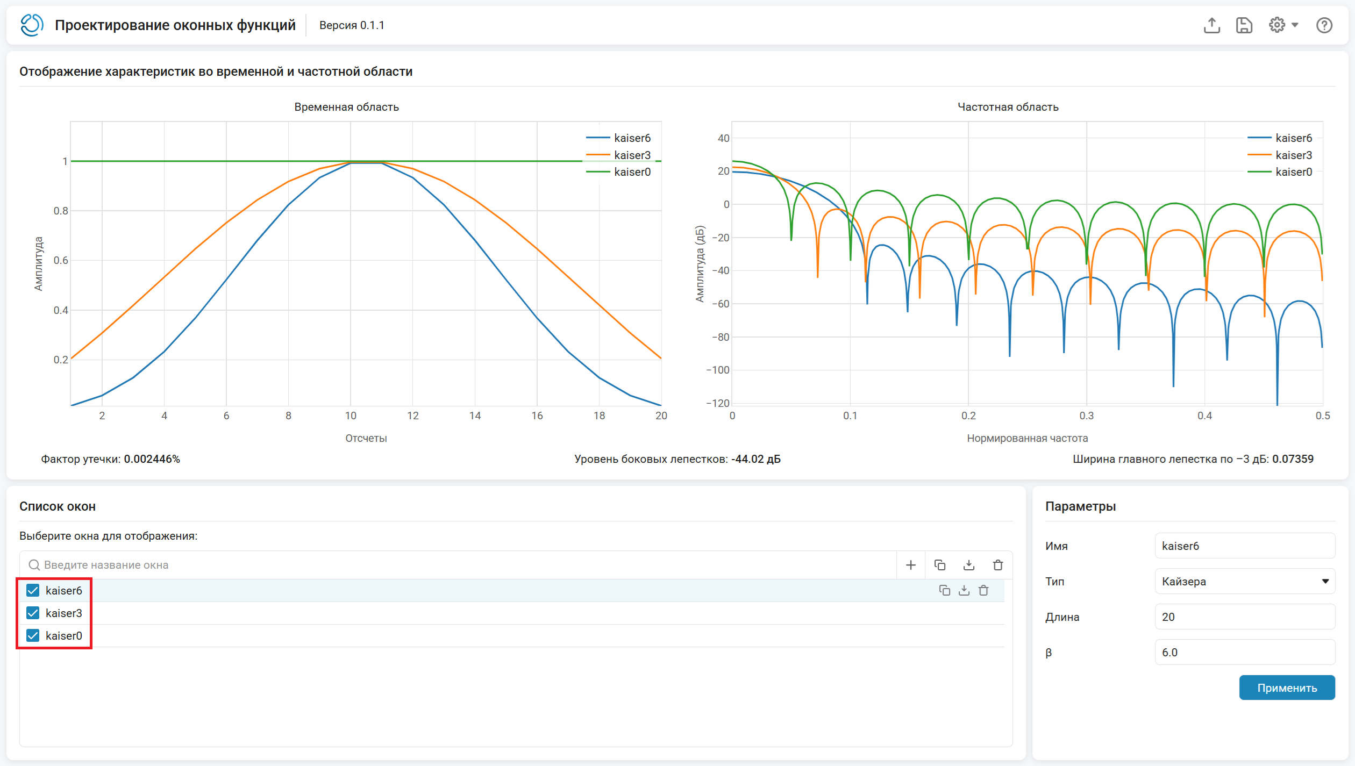Uncheck the kaiser6 checkbox

click(33, 590)
